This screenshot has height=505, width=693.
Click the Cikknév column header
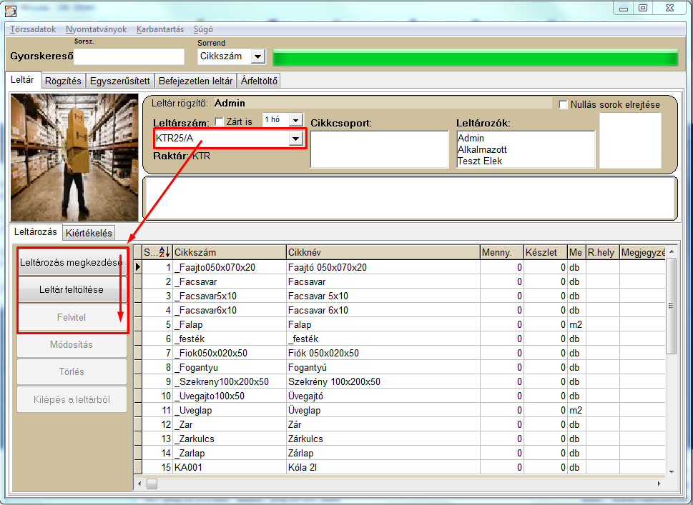(x=383, y=252)
